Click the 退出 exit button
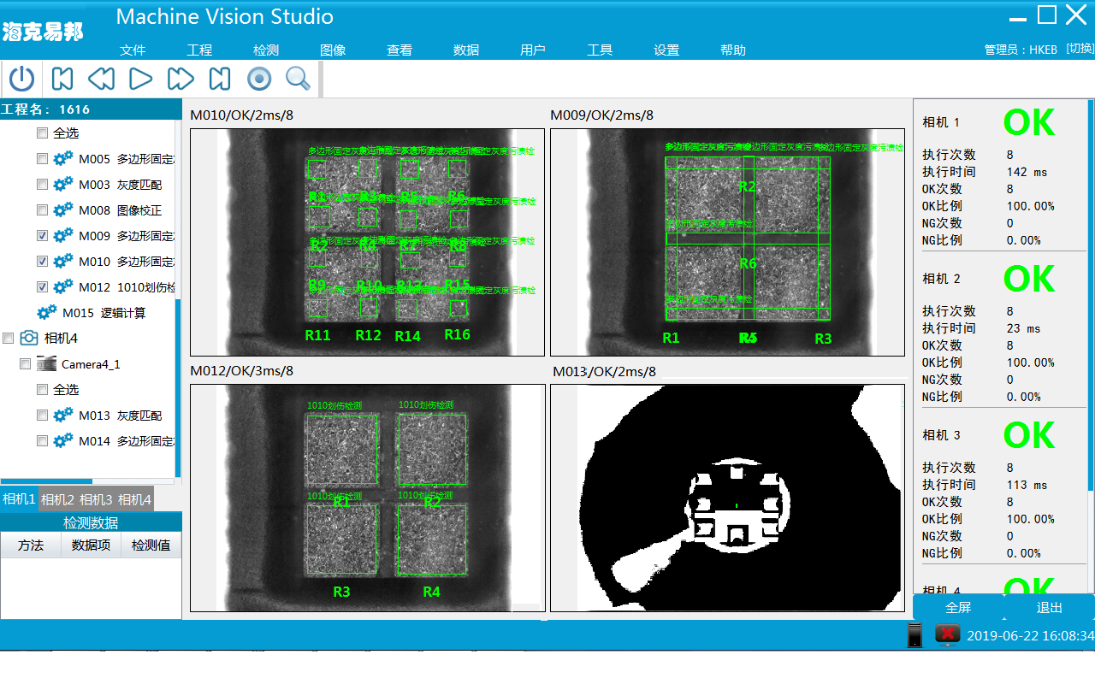The image size is (1095, 684). [1049, 608]
